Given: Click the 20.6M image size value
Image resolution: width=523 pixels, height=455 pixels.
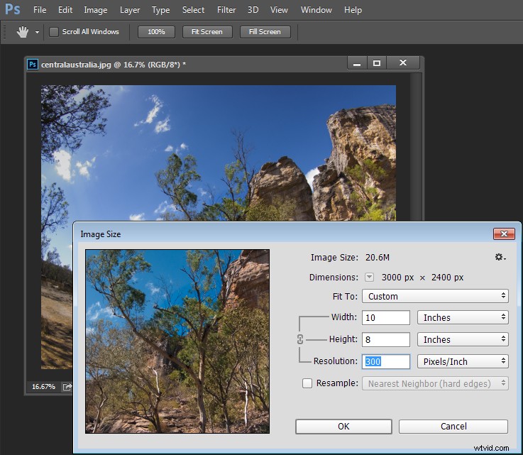Looking at the screenshot, I should (x=378, y=257).
